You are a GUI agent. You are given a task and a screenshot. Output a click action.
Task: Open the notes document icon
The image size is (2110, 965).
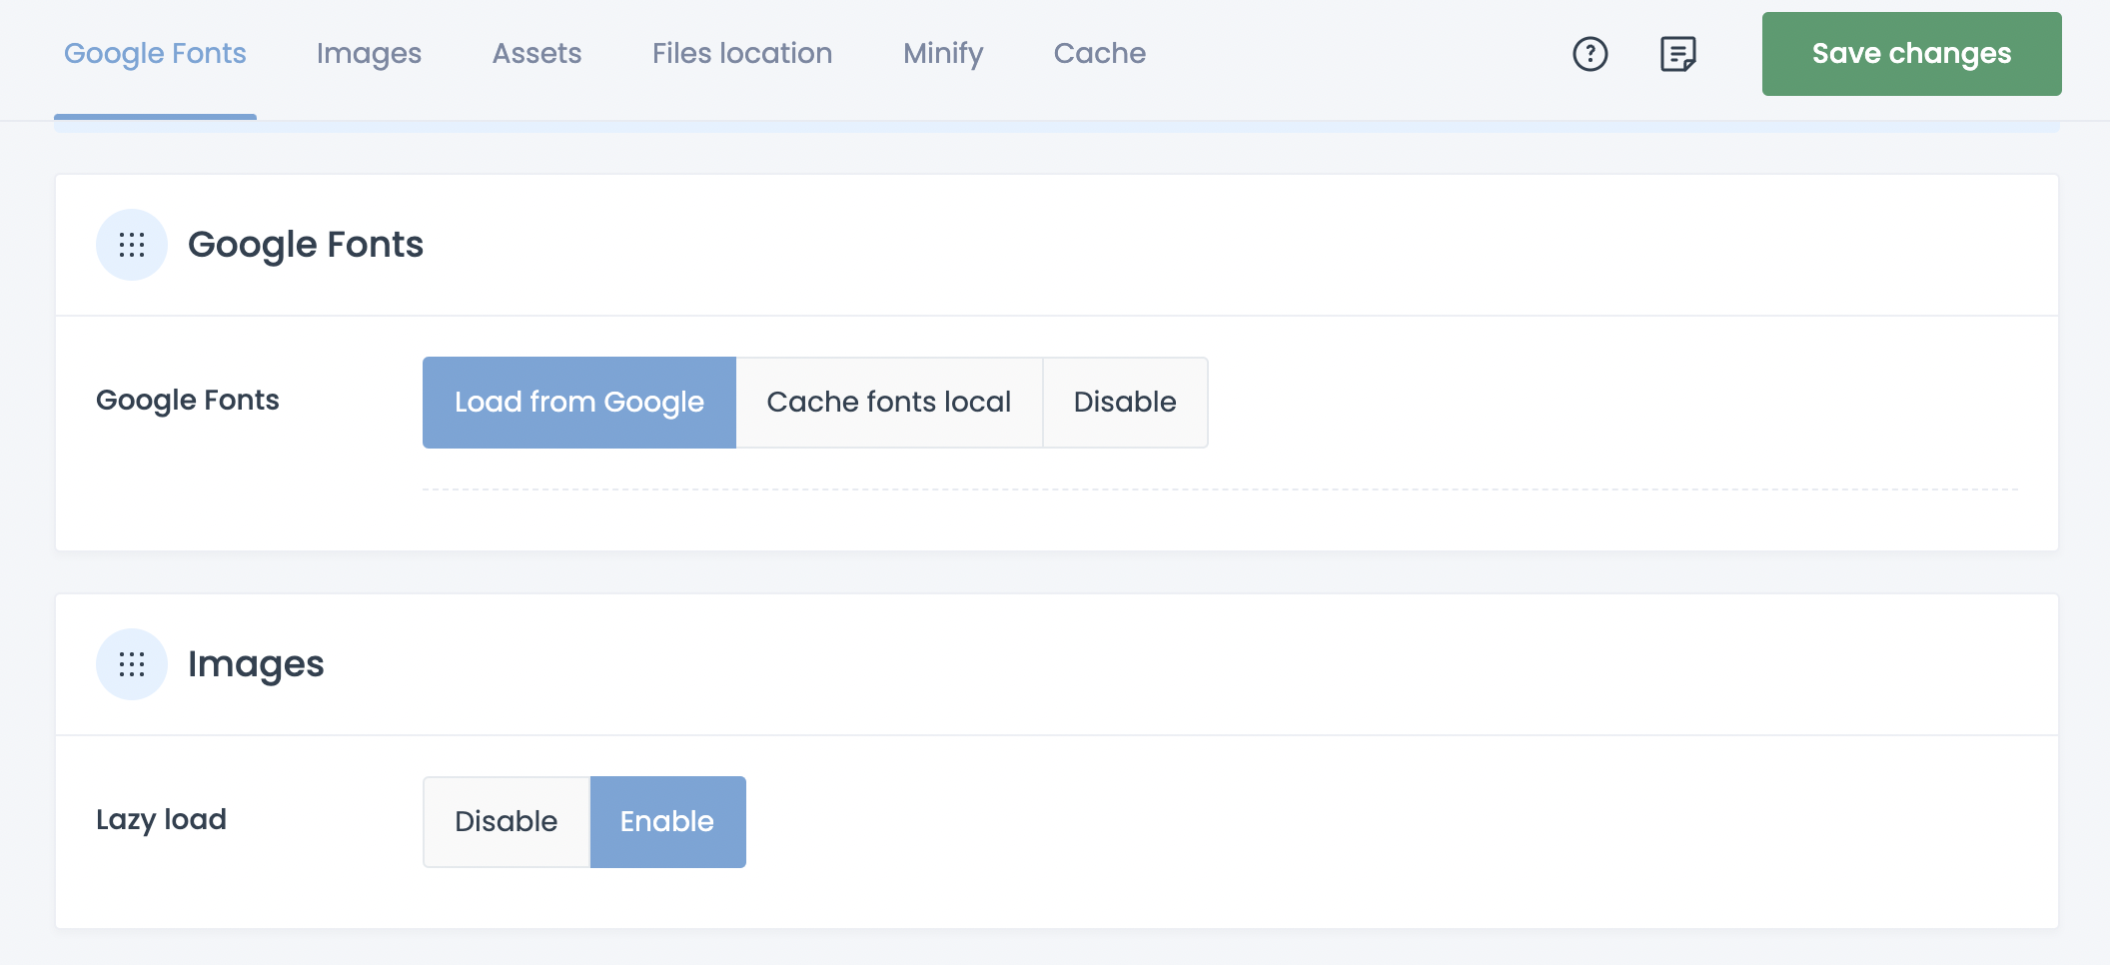[1678, 54]
